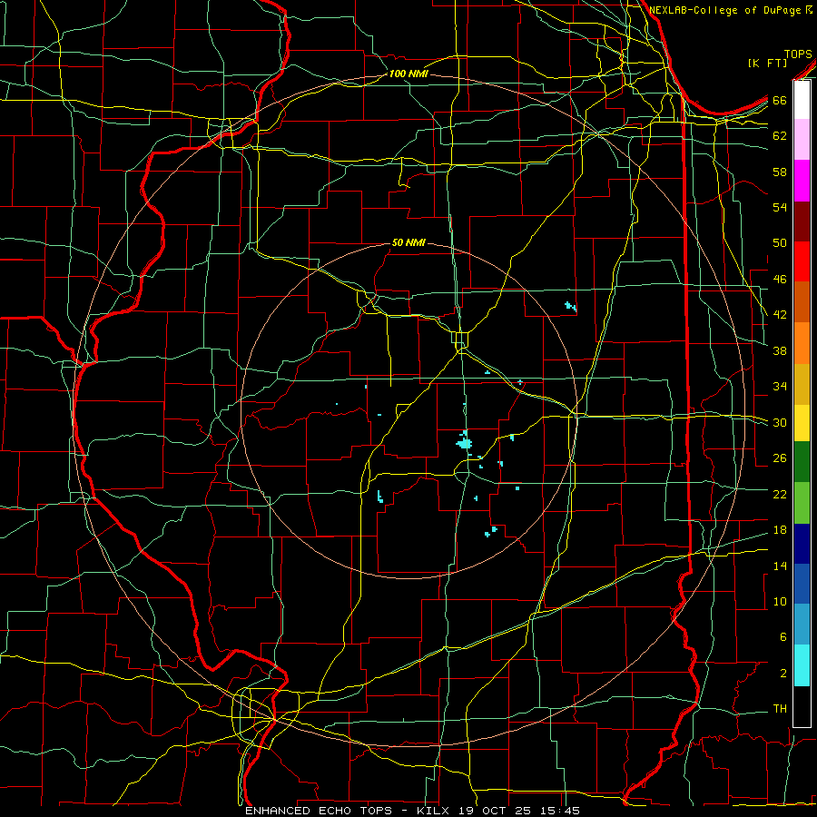
Task: Click the 50 NMI range ring label
Action: pos(408,242)
